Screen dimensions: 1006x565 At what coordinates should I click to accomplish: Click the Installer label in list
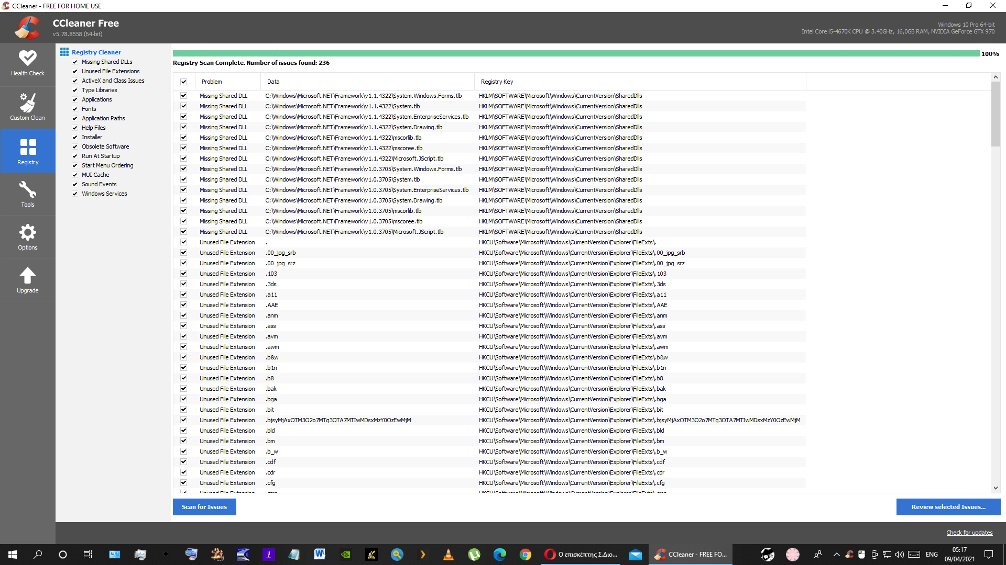[x=92, y=137]
